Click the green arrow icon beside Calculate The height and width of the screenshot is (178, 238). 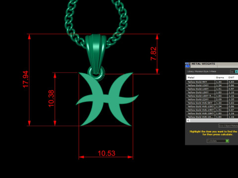coord(227,141)
